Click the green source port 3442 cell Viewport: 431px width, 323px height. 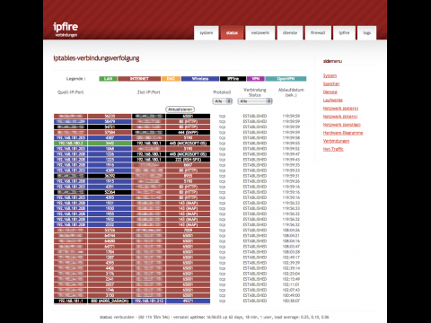pyautogui.click(x=110, y=144)
